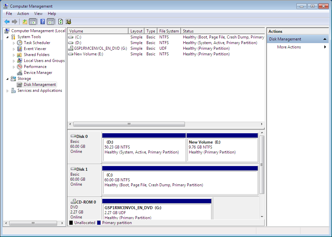Screen dimensions: 332x237
Task: Open Device Manager in the tree
Action: click(38, 73)
